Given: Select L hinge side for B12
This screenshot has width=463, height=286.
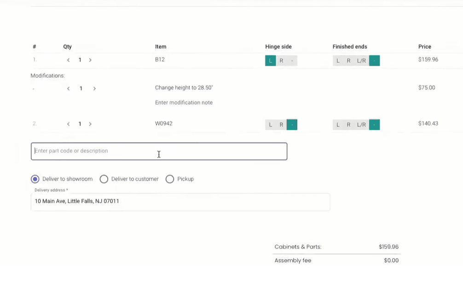Looking at the screenshot, I should click(271, 61).
